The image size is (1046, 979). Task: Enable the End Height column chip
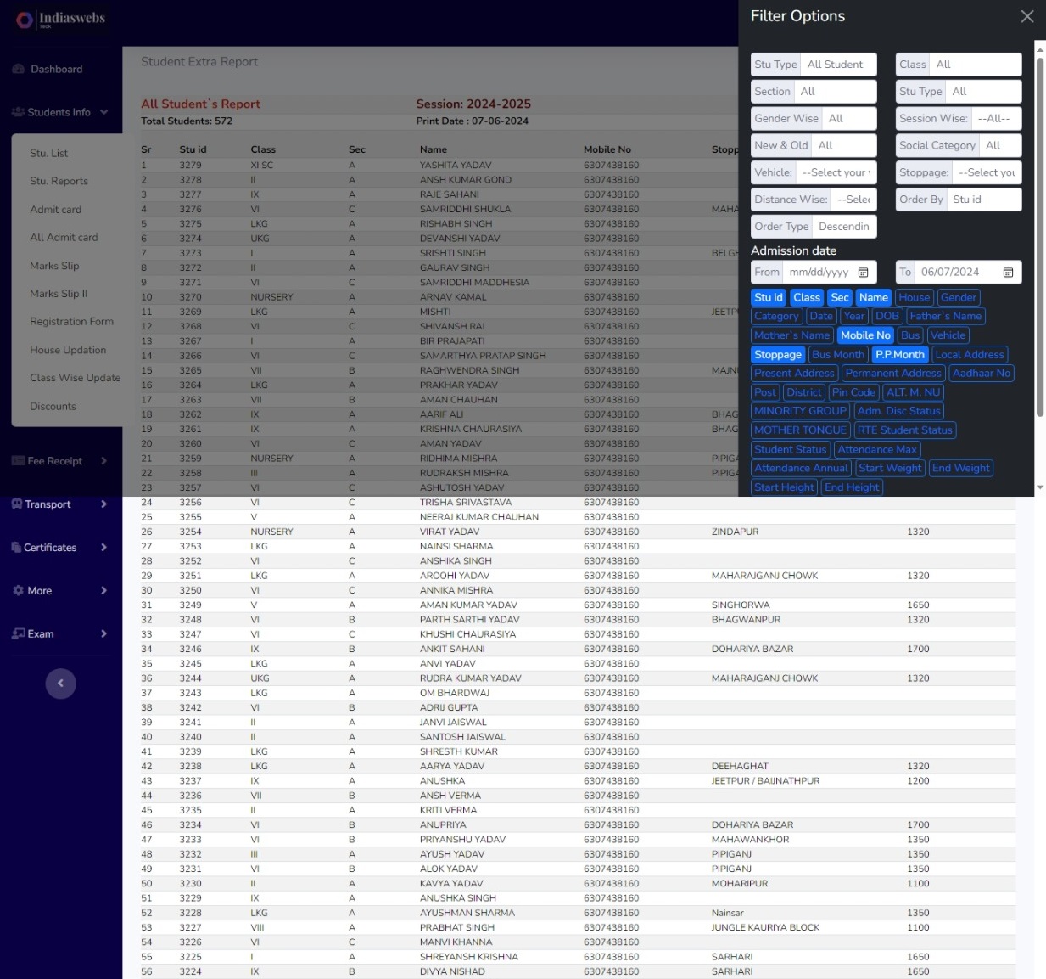[x=852, y=487]
